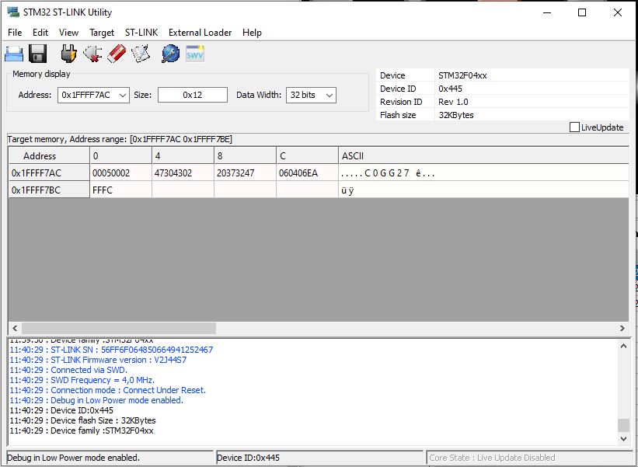Click the ASCII column header
The height and width of the screenshot is (467, 638).
(484, 156)
